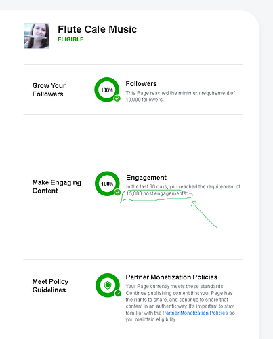Select the Make Engaging Content section label

pyautogui.click(x=57, y=186)
